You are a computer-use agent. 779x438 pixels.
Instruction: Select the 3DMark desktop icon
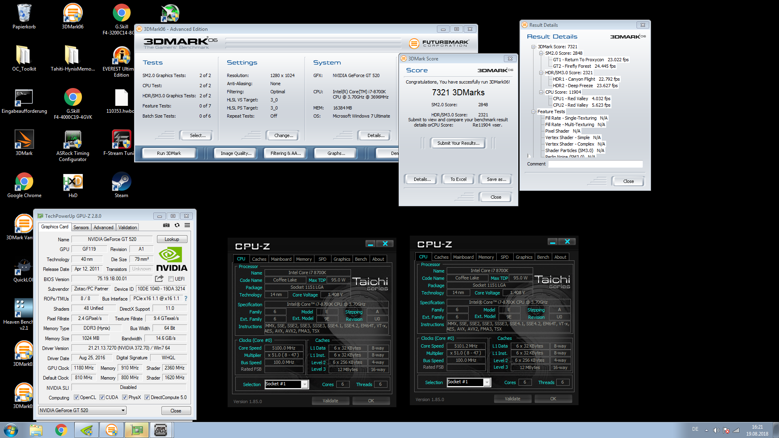(x=24, y=143)
